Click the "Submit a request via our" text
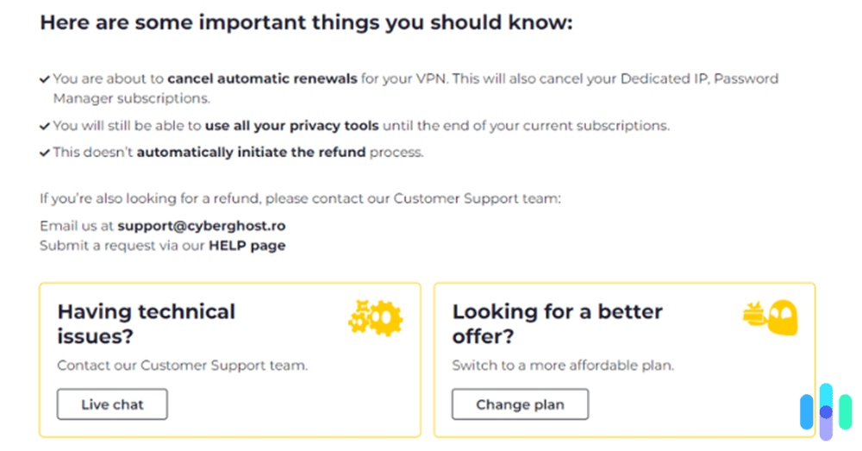The width and height of the screenshot is (862, 451). [122, 246]
